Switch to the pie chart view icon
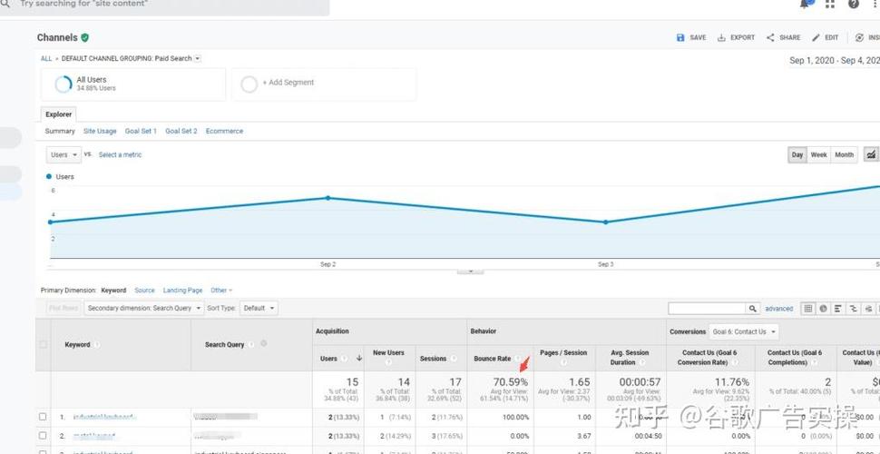 [x=823, y=309]
